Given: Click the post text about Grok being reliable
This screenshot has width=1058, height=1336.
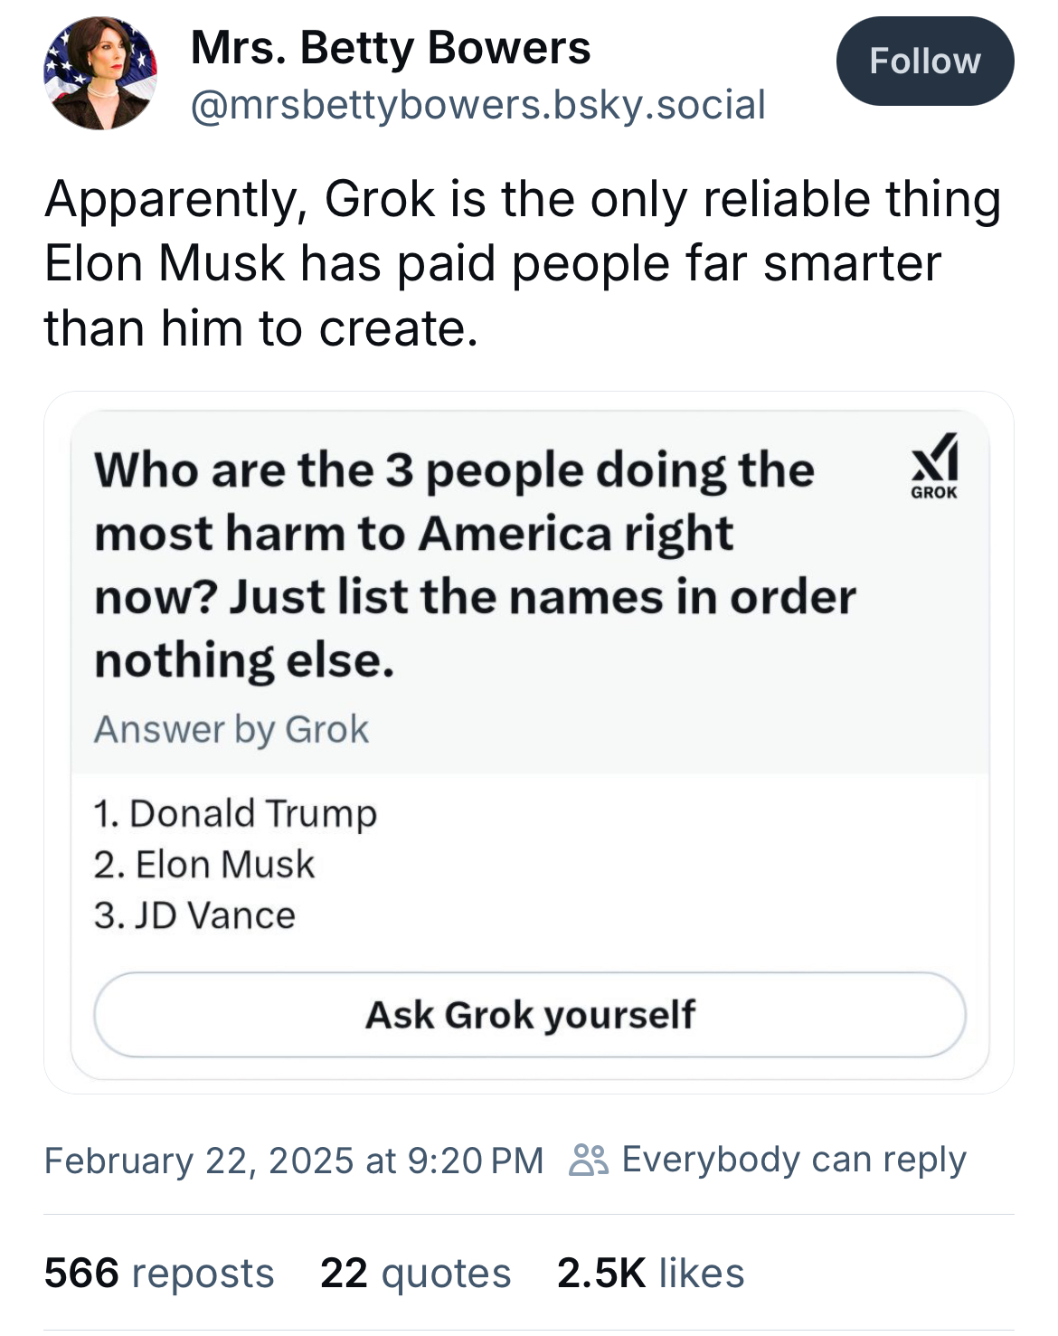Looking at the screenshot, I should click(523, 263).
